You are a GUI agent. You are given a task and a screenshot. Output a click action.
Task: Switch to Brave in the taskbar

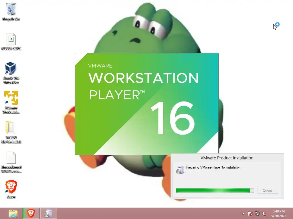[31, 213]
